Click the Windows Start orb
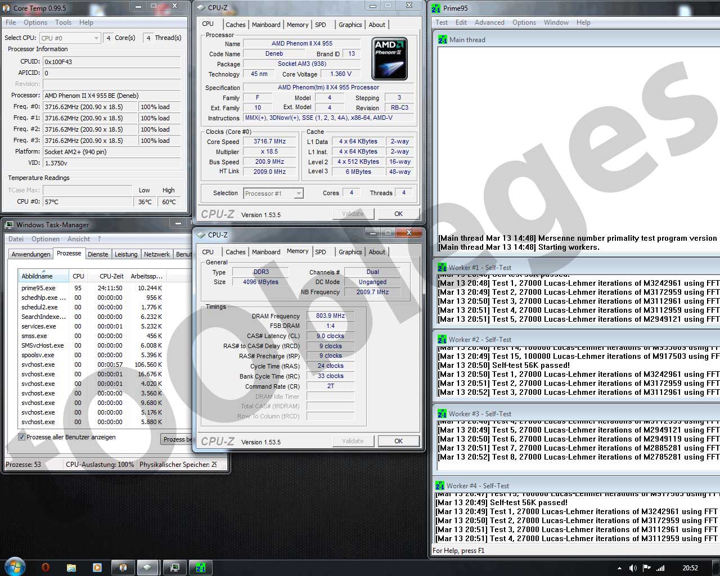This screenshot has width=720, height=576. 15,566
